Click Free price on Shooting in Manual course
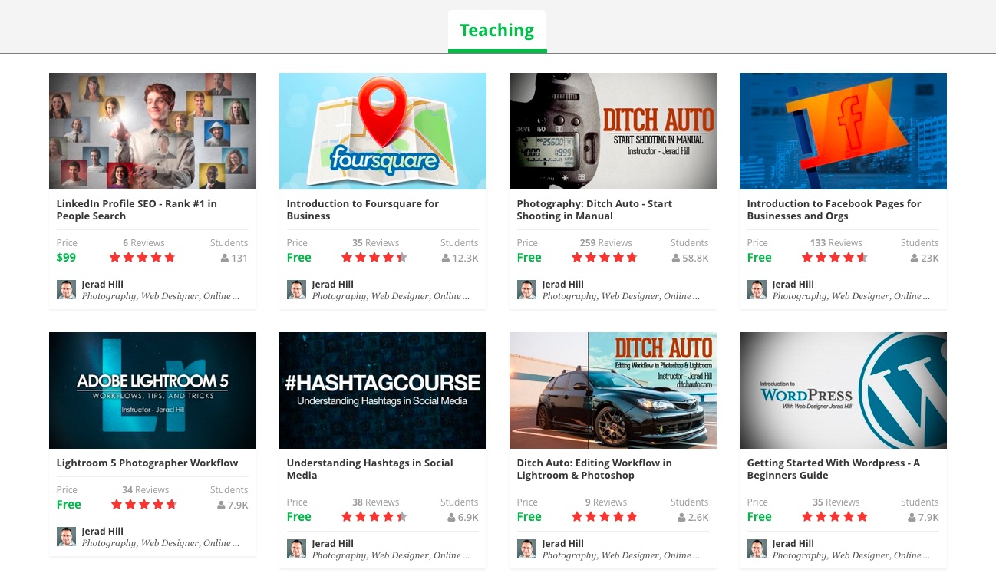 [529, 258]
